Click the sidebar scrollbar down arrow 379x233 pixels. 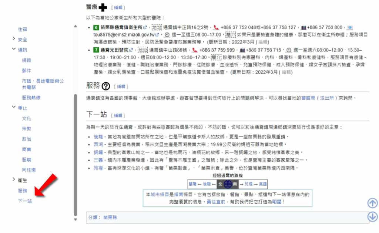click(x=76, y=219)
